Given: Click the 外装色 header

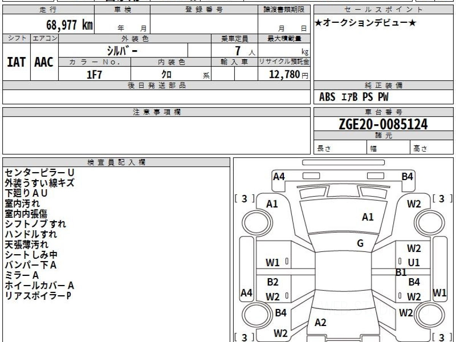Looking at the screenshot, I should click(x=135, y=38).
